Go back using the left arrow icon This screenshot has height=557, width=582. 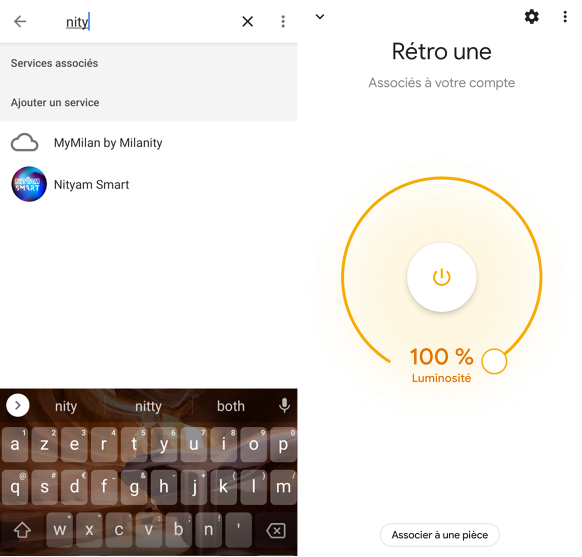[20, 22]
